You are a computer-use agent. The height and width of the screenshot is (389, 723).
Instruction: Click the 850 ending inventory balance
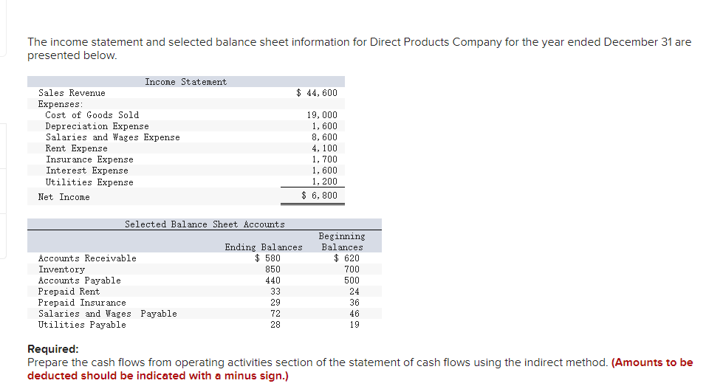(x=273, y=269)
